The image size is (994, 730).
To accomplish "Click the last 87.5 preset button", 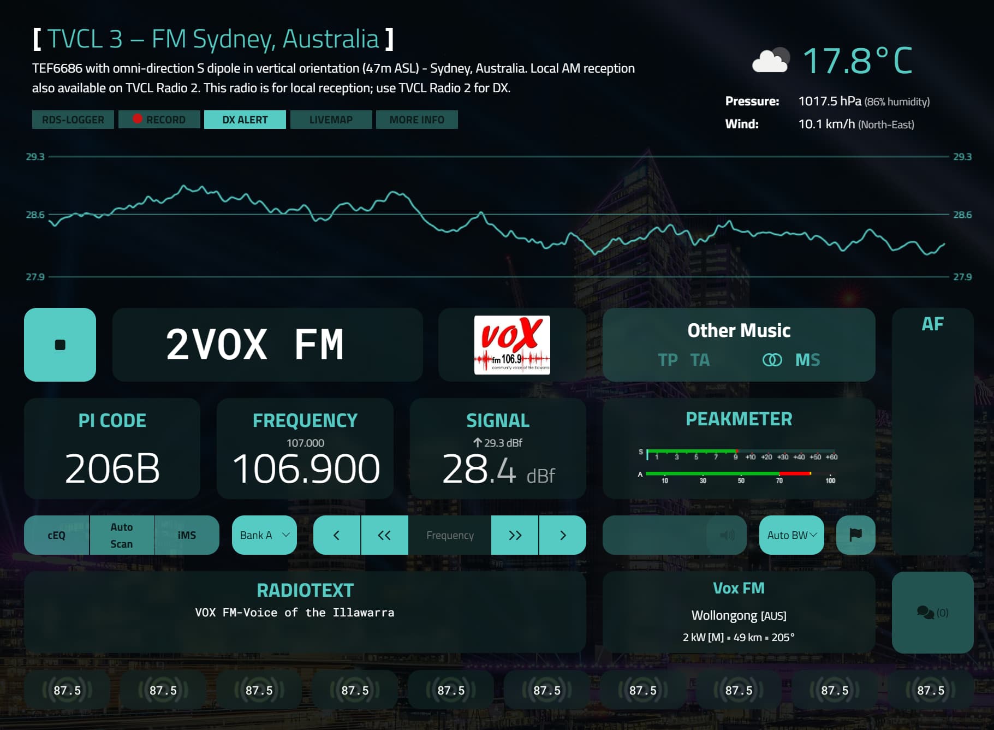I will [931, 690].
